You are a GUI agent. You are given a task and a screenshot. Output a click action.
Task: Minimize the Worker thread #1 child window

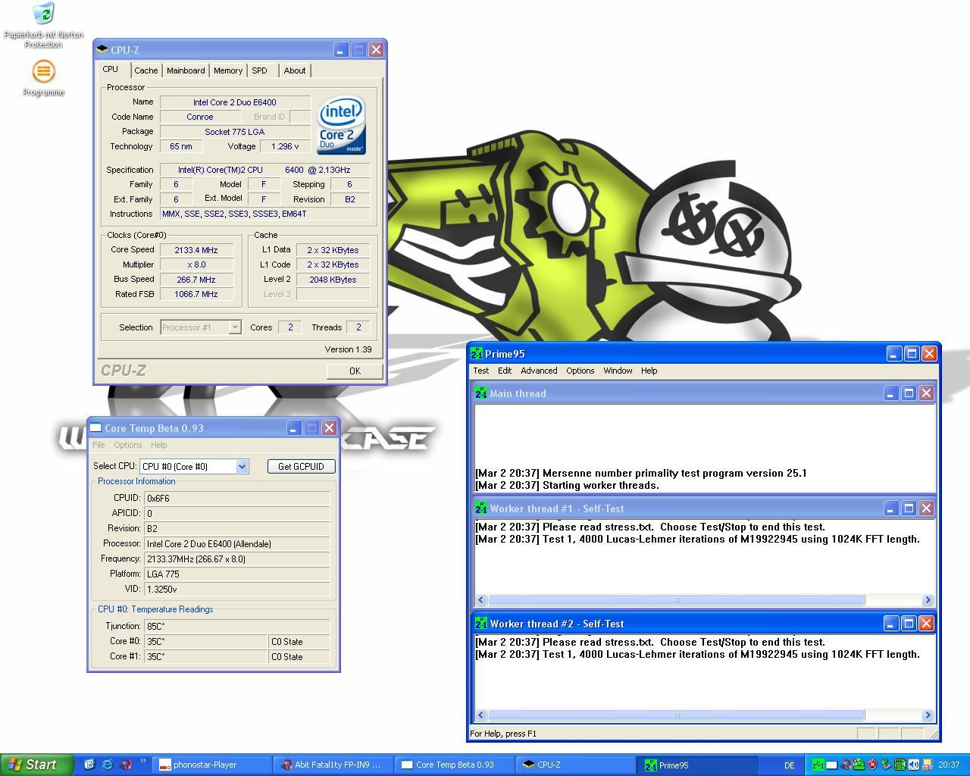coord(891,508)
